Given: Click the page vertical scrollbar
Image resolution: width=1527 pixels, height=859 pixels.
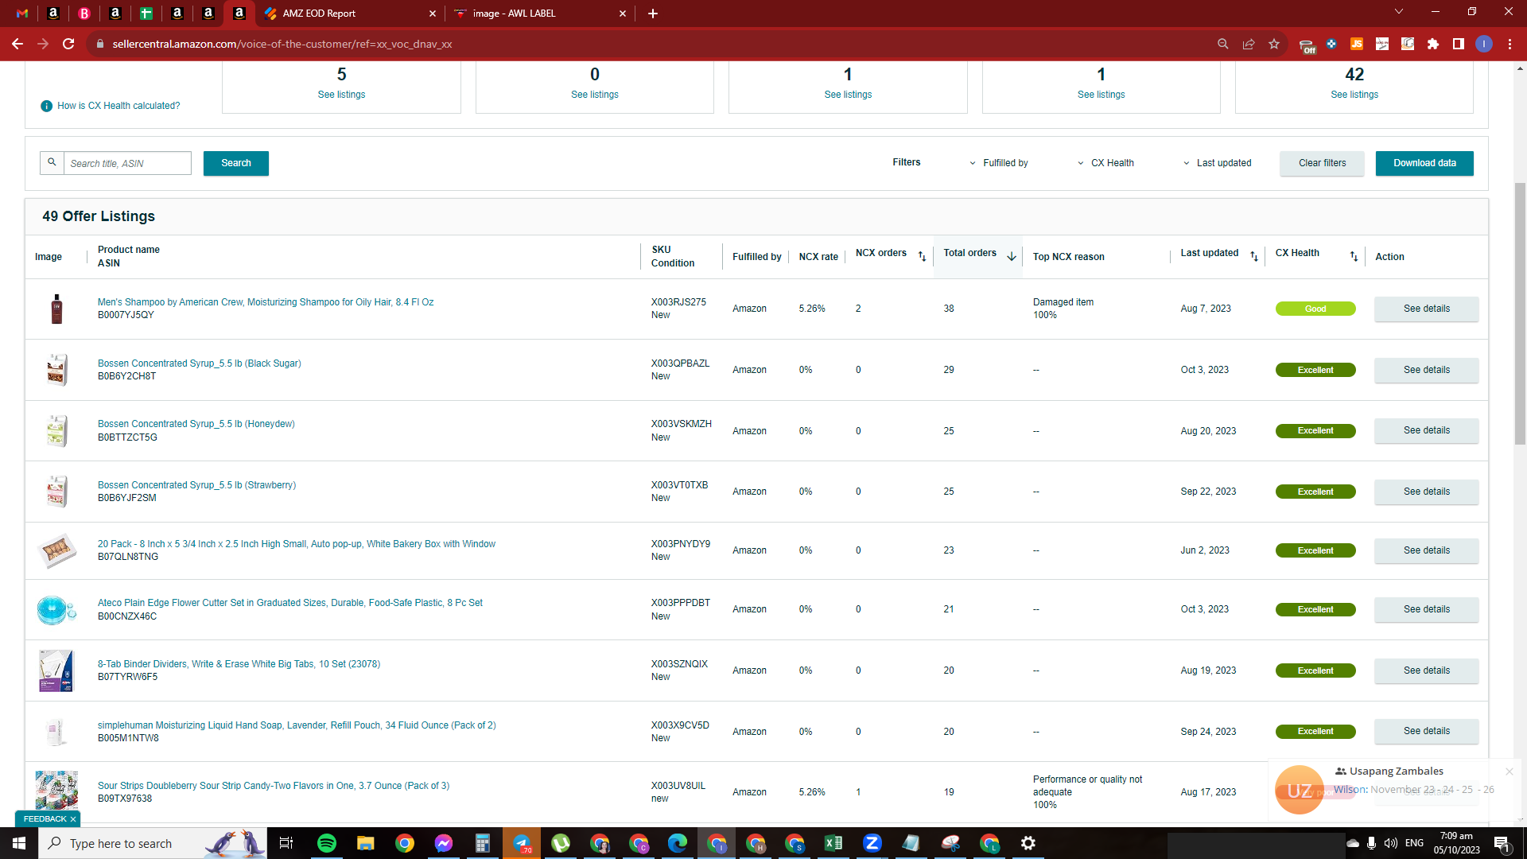Looking at the screenshot, I should click(x=1520, y=314).
